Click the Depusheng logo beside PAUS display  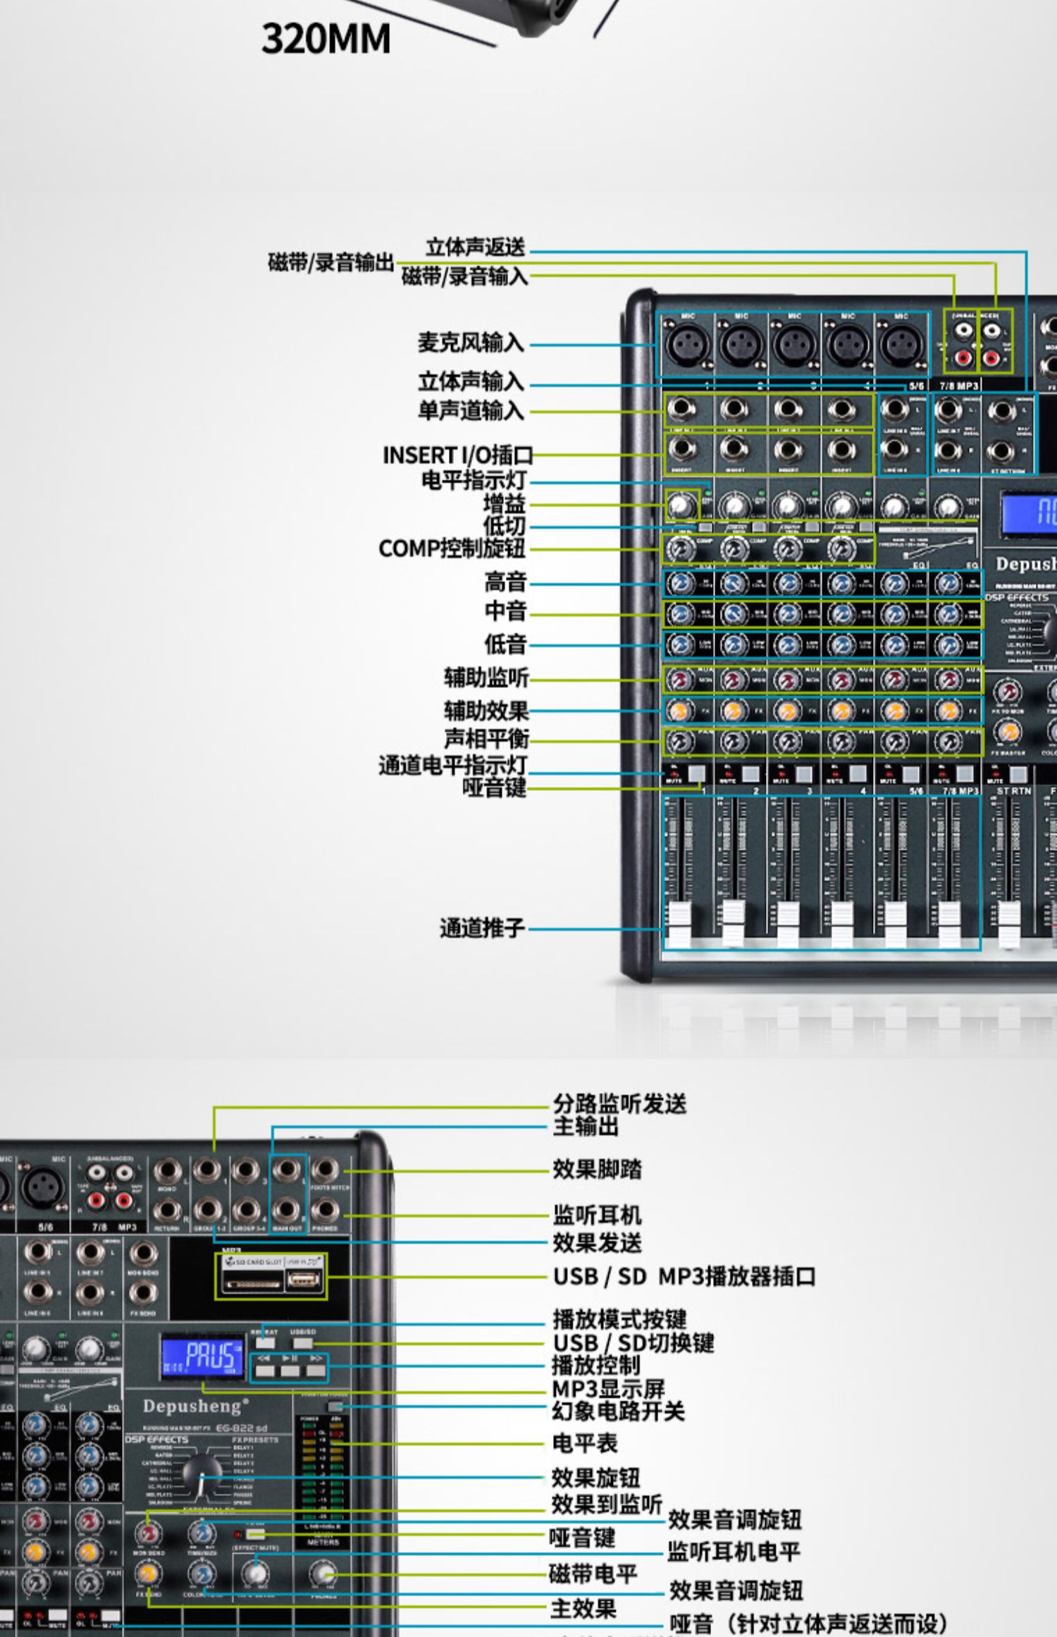[x=195, y=1406]
